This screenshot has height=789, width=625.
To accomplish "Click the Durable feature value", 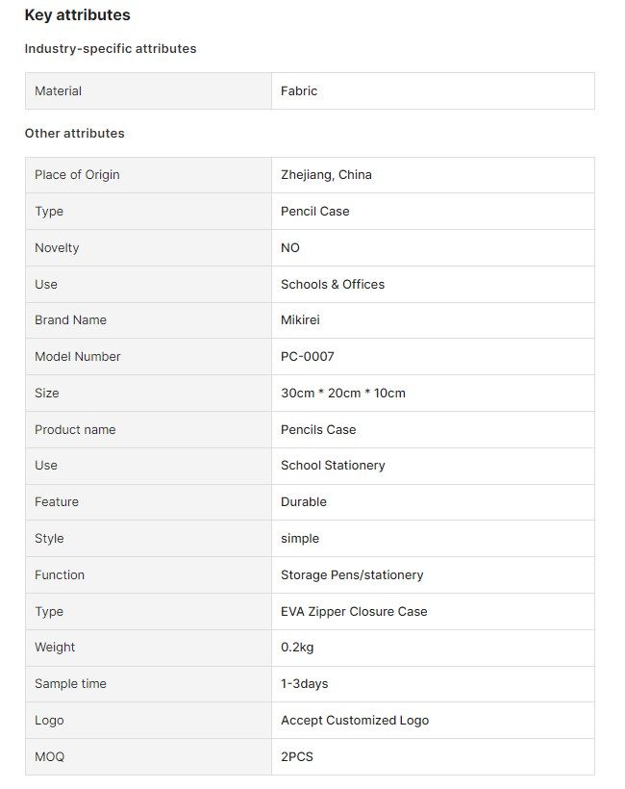I will tap(303, 502).
